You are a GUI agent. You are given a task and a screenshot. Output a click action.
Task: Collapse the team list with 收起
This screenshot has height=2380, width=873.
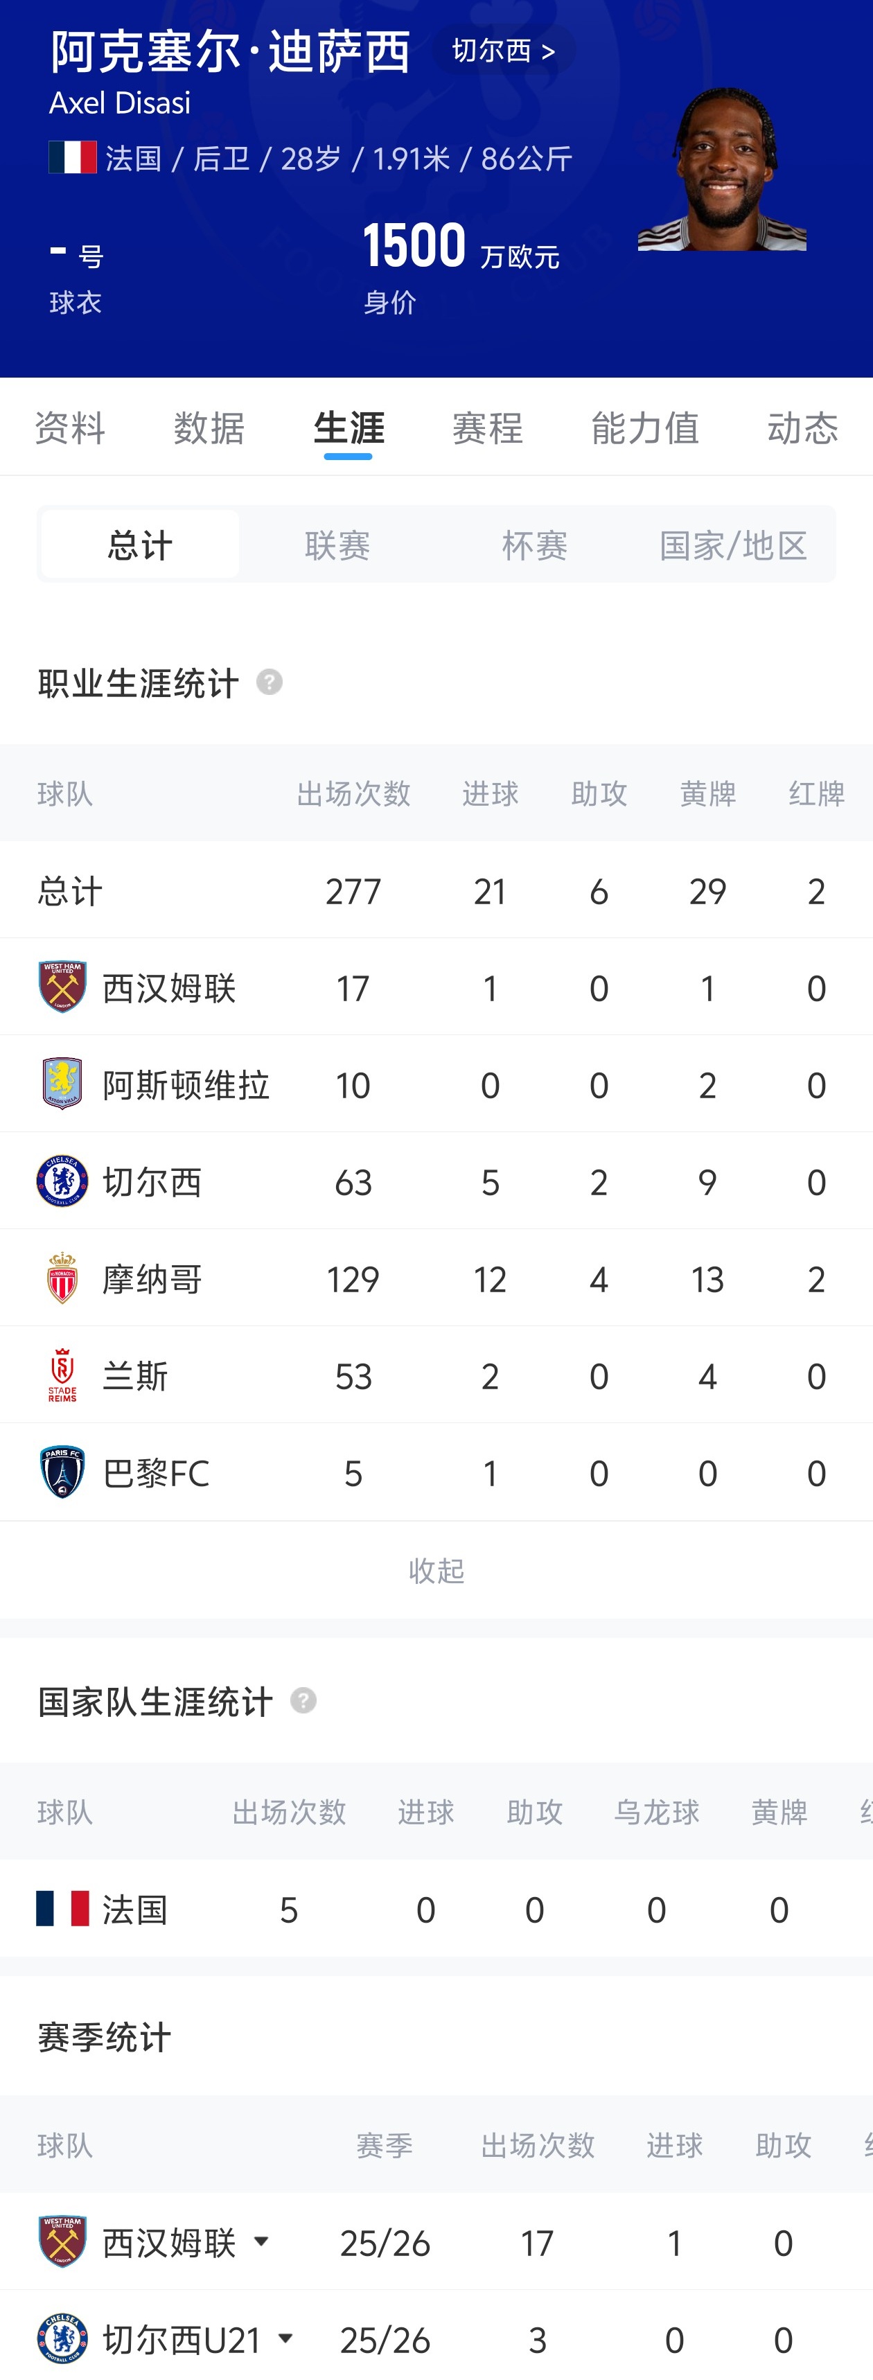click(x=436, y=1570)
